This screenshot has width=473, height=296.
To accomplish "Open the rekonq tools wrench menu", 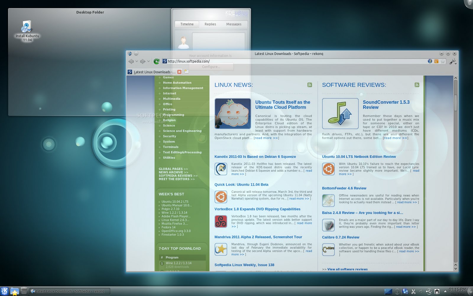I will point(453,61).
